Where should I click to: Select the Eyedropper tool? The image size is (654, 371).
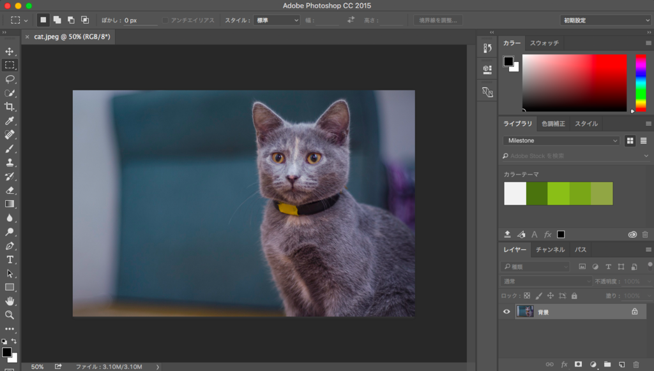coord(10,120)
